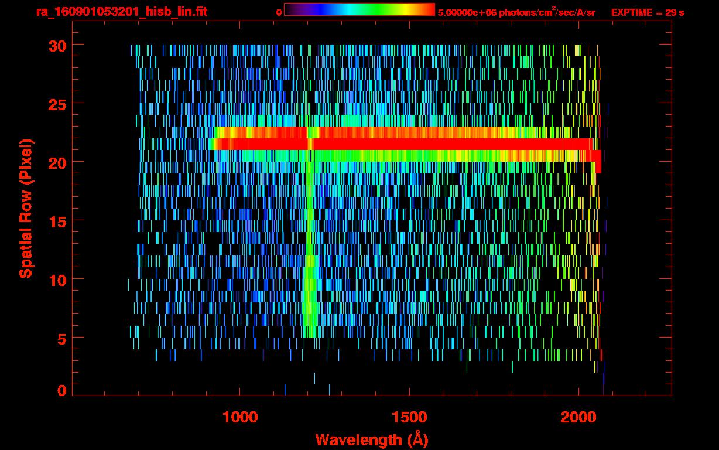This screenshot has height=450, width=719.
Task: Click the rainbow color scale bar
Action: (x=359, y=10)
